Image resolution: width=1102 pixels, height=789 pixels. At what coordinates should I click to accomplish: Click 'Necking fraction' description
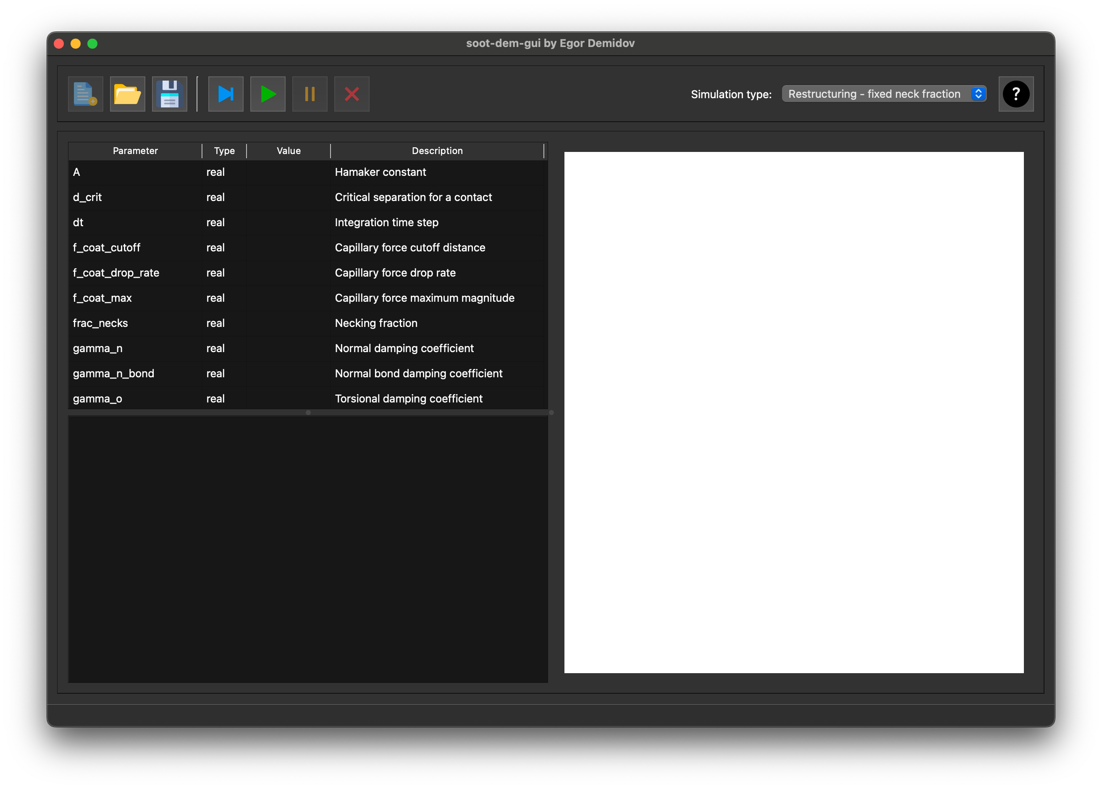[x=376, y=324]
